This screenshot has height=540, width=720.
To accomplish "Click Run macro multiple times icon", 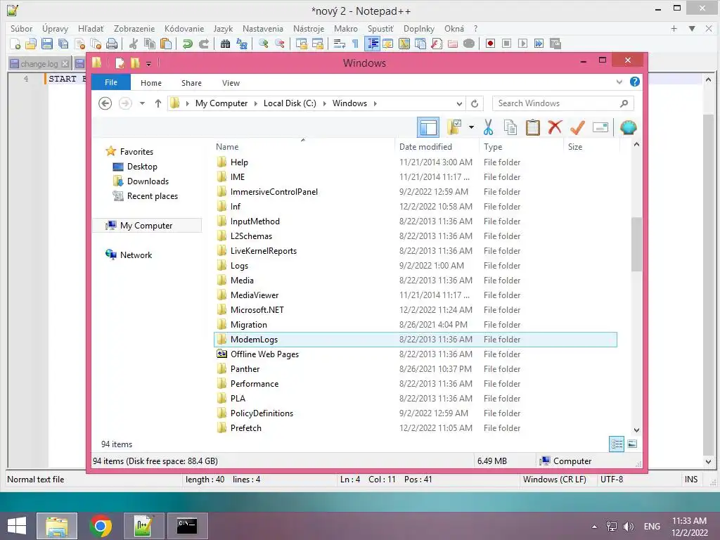I will pos(539,44).
